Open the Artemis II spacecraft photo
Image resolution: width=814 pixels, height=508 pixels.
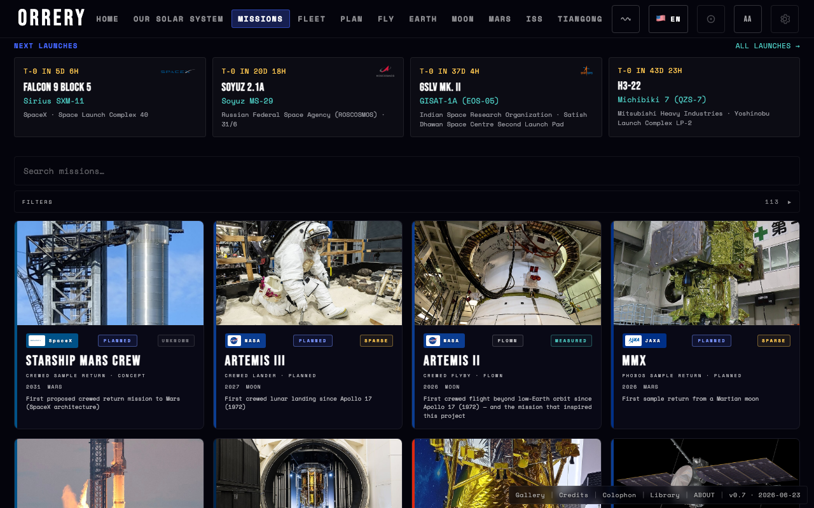tap(507, 273)
